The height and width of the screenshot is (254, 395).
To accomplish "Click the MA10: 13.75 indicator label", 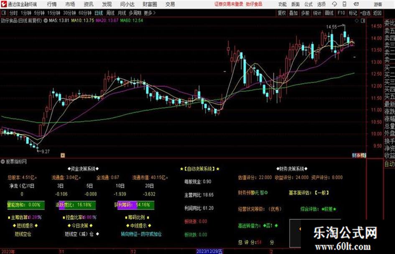I will (x=83, y=20).
